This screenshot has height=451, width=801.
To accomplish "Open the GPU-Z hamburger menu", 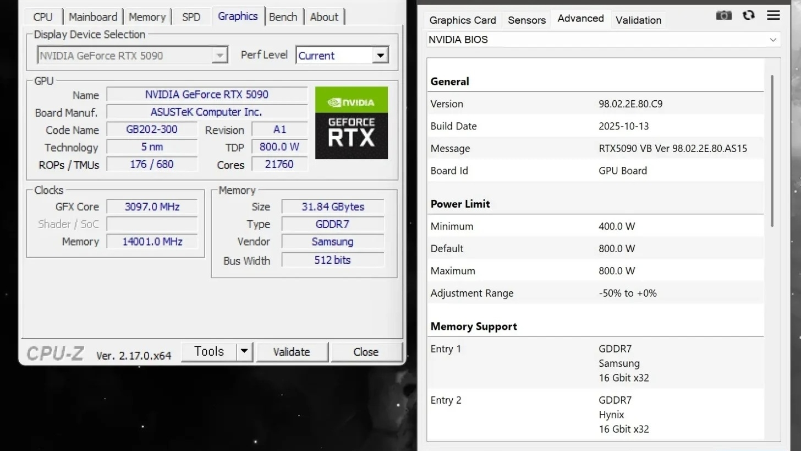I will pyautogui.click(x=773, y=15).
